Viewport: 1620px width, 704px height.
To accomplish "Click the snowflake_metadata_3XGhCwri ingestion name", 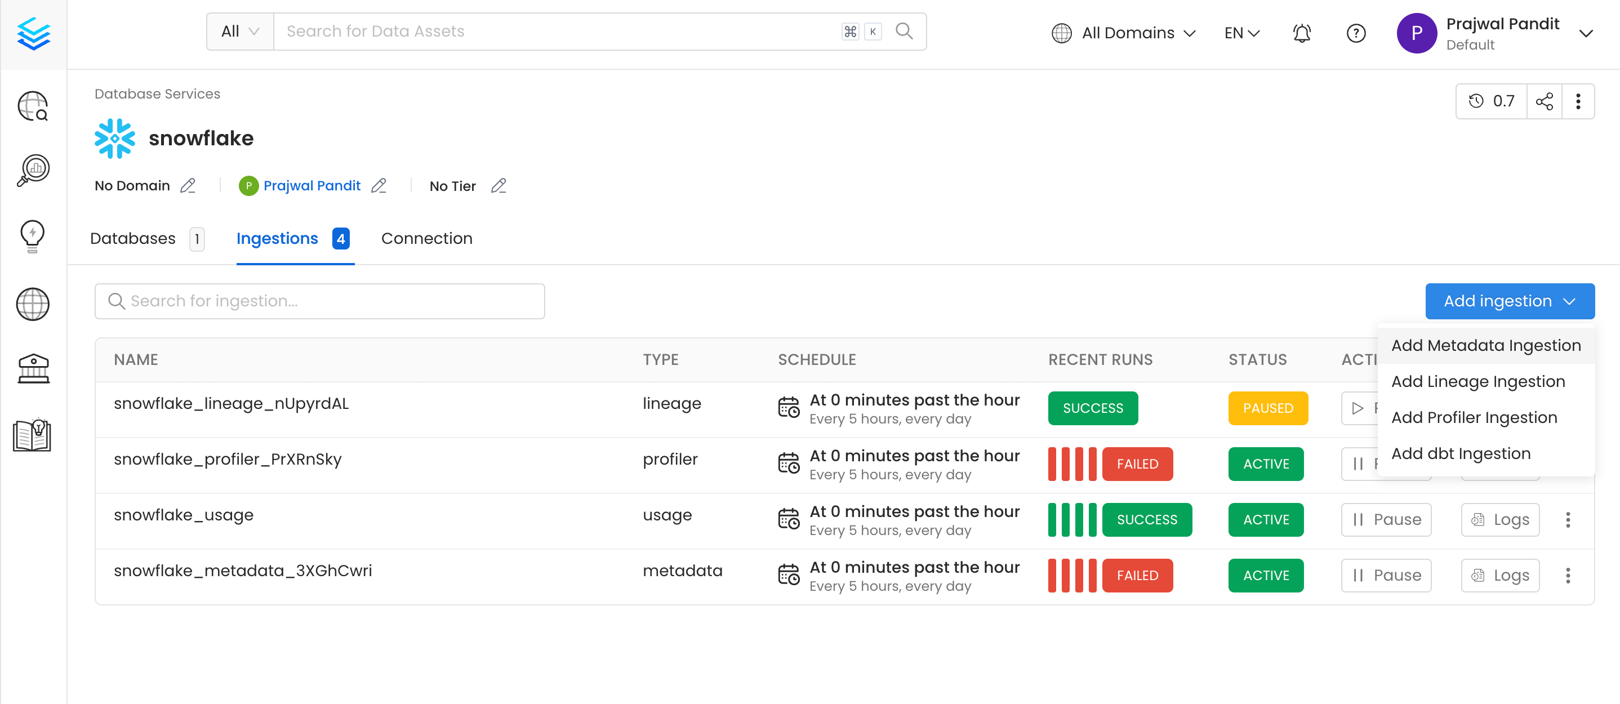I will click(x=243, y=571).
